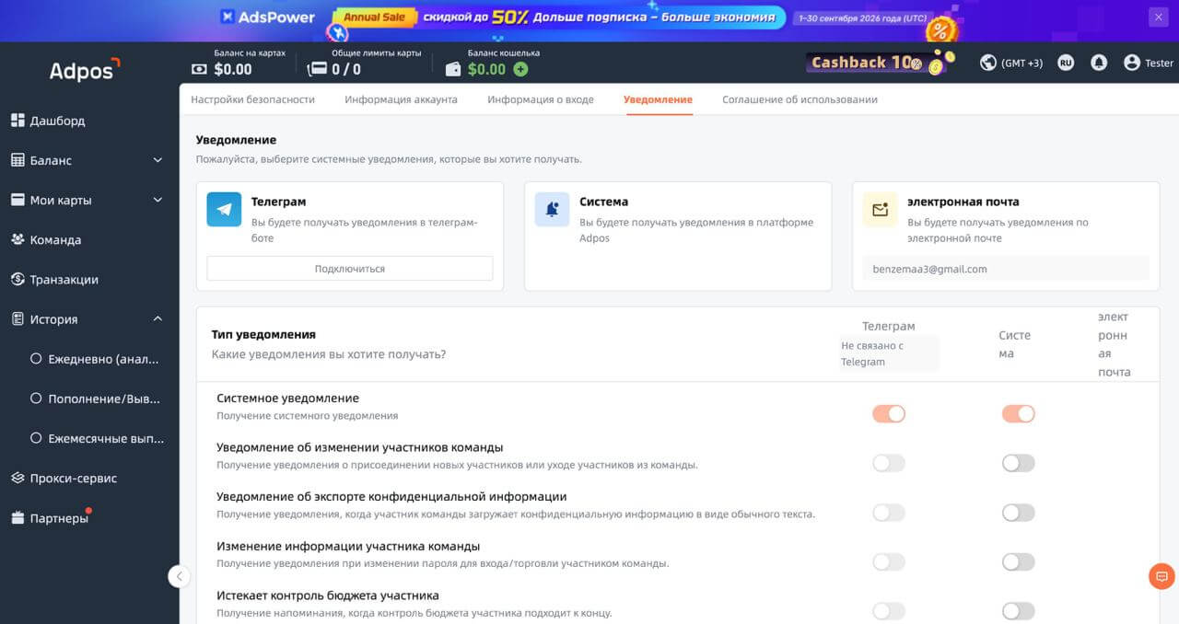Click the Тип уведомления heading
The width and height of the screenshot is (1179, 624).
[263, 335]
